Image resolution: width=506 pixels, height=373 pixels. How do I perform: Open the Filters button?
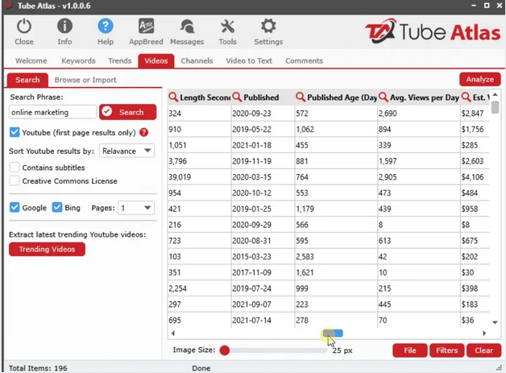coord(446,350)
